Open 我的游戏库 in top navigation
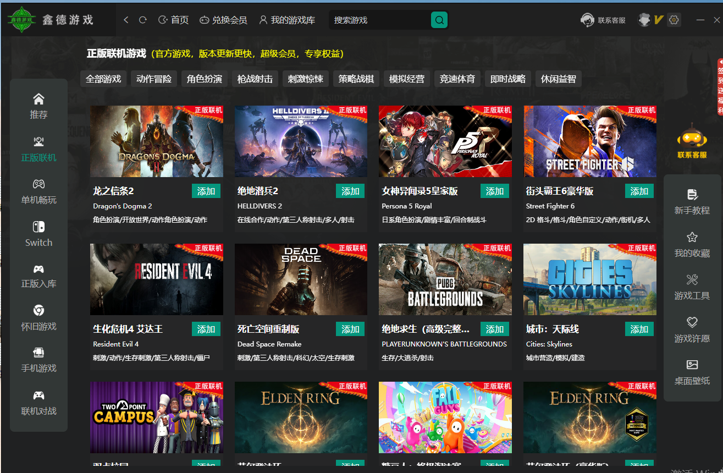 [x=287, y=20]
